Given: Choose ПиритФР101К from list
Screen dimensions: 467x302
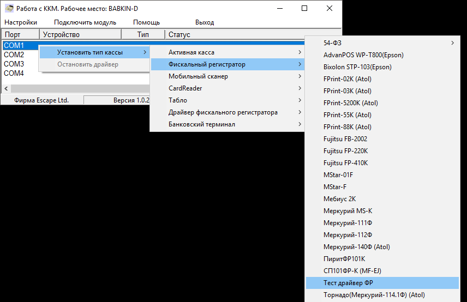Looking at the screenshot, I should coord(382,259).
